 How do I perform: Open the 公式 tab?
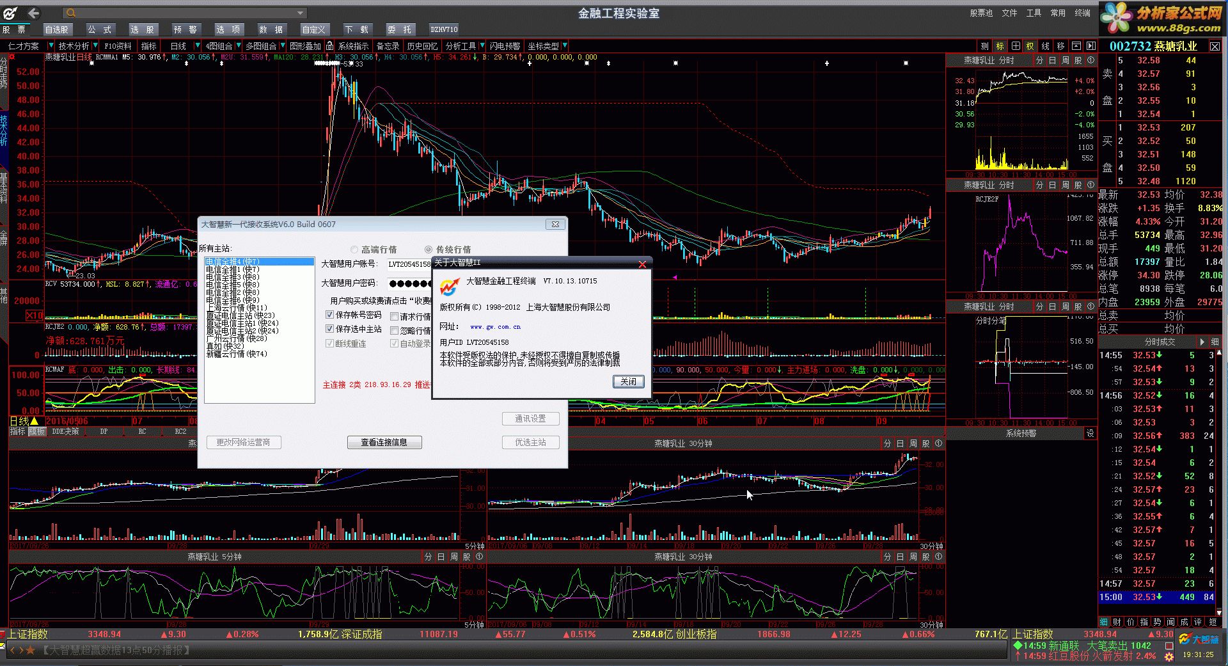[100, 29]
